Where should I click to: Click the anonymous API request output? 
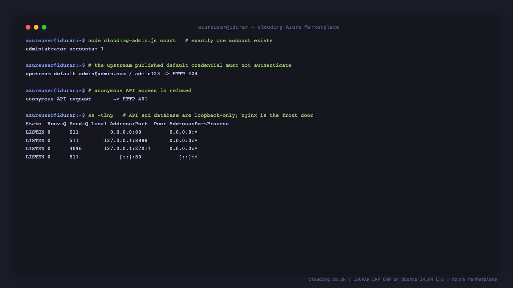coord(87,99)
